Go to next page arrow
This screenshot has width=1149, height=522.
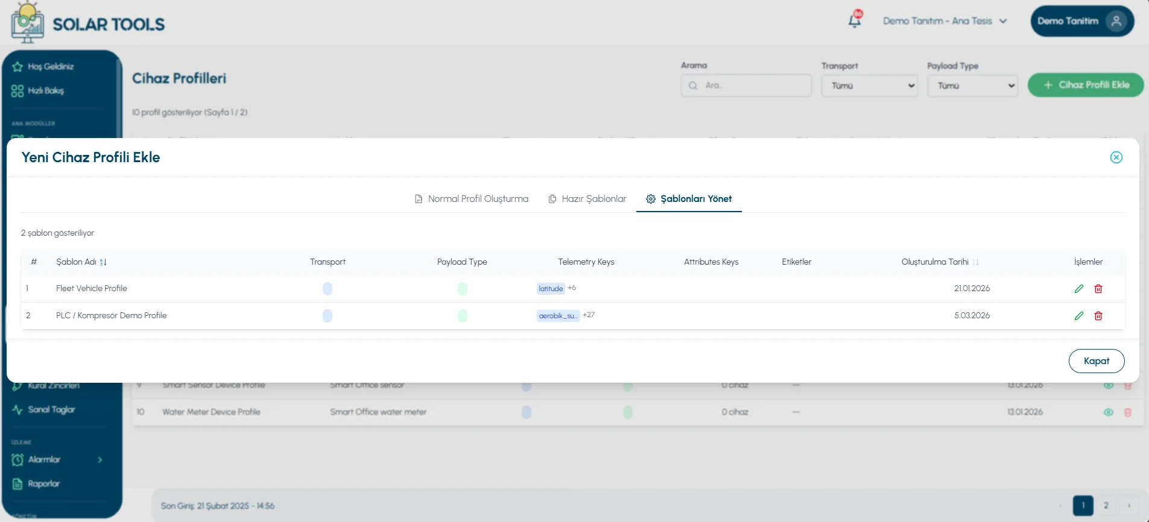coord(1129,506)
